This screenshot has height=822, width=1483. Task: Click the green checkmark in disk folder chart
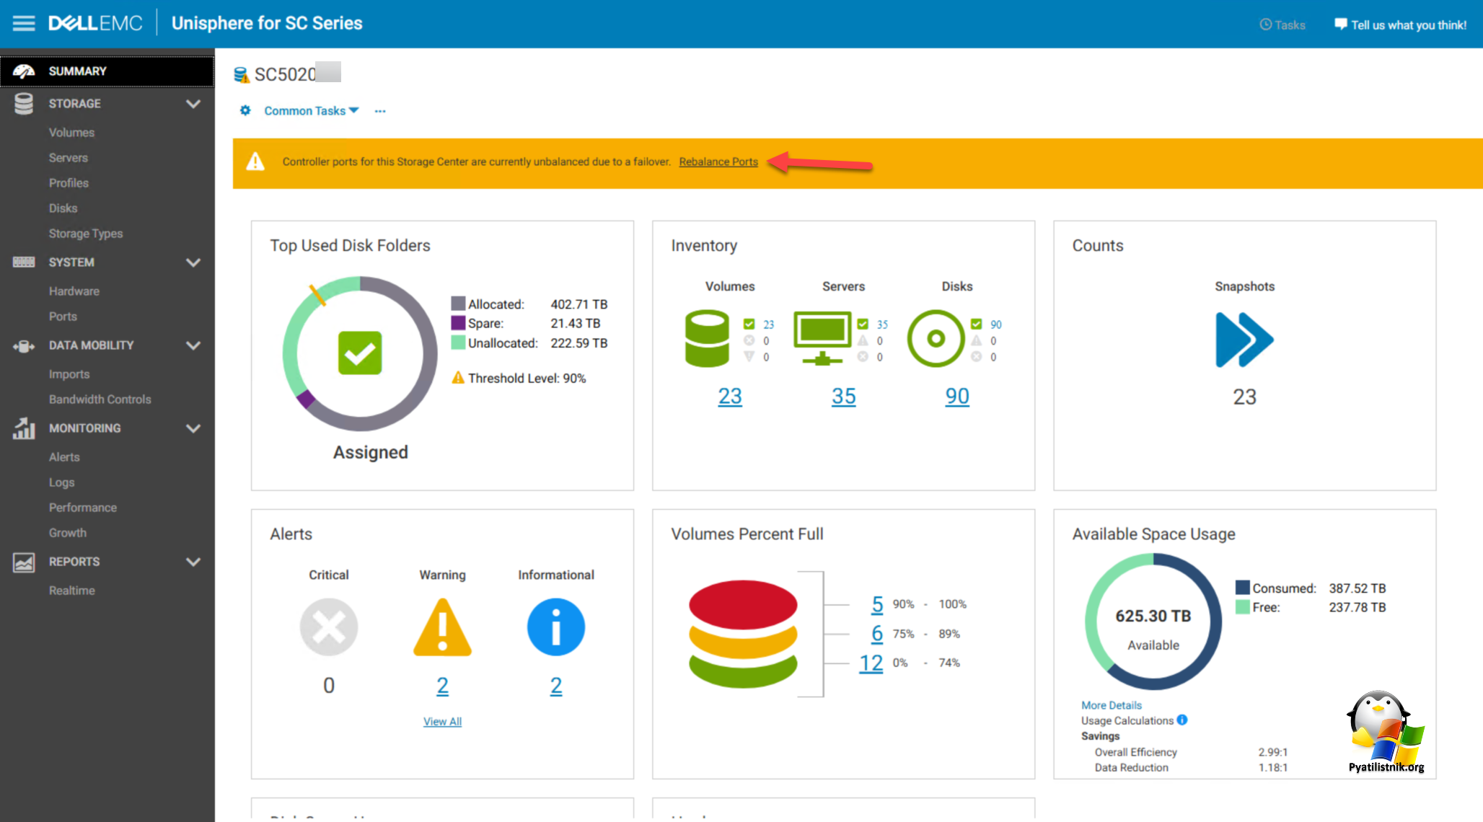click(x=360, y=353)
